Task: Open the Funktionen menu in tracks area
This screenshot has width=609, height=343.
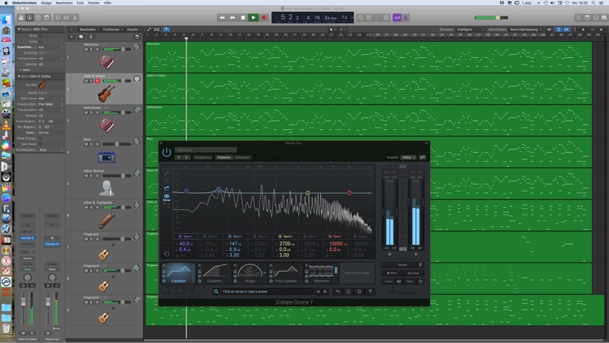Action: click(x=112, y=29)
